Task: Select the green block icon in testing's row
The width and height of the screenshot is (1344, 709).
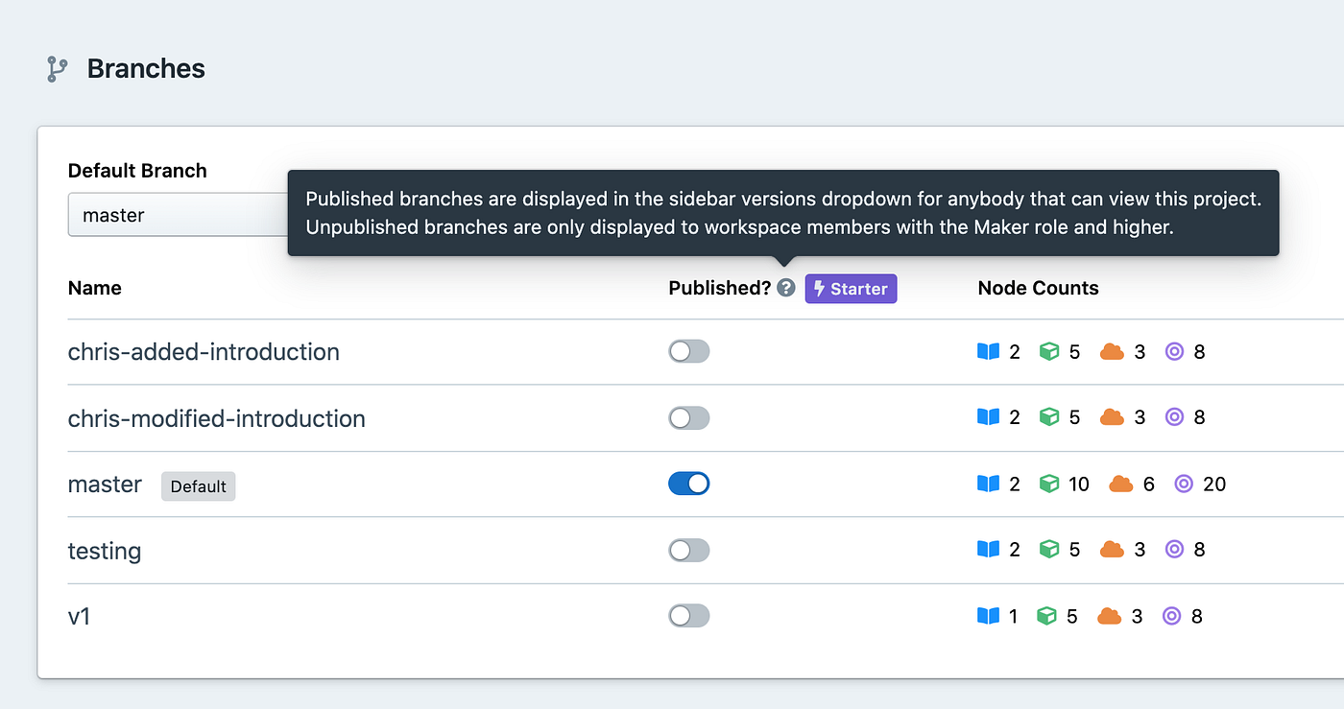Action: point(1049,549)
